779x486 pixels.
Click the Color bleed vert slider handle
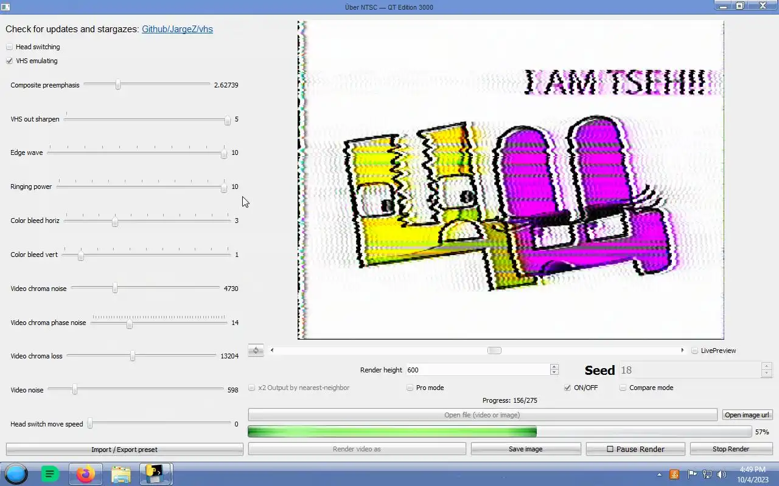pos(81,255)
